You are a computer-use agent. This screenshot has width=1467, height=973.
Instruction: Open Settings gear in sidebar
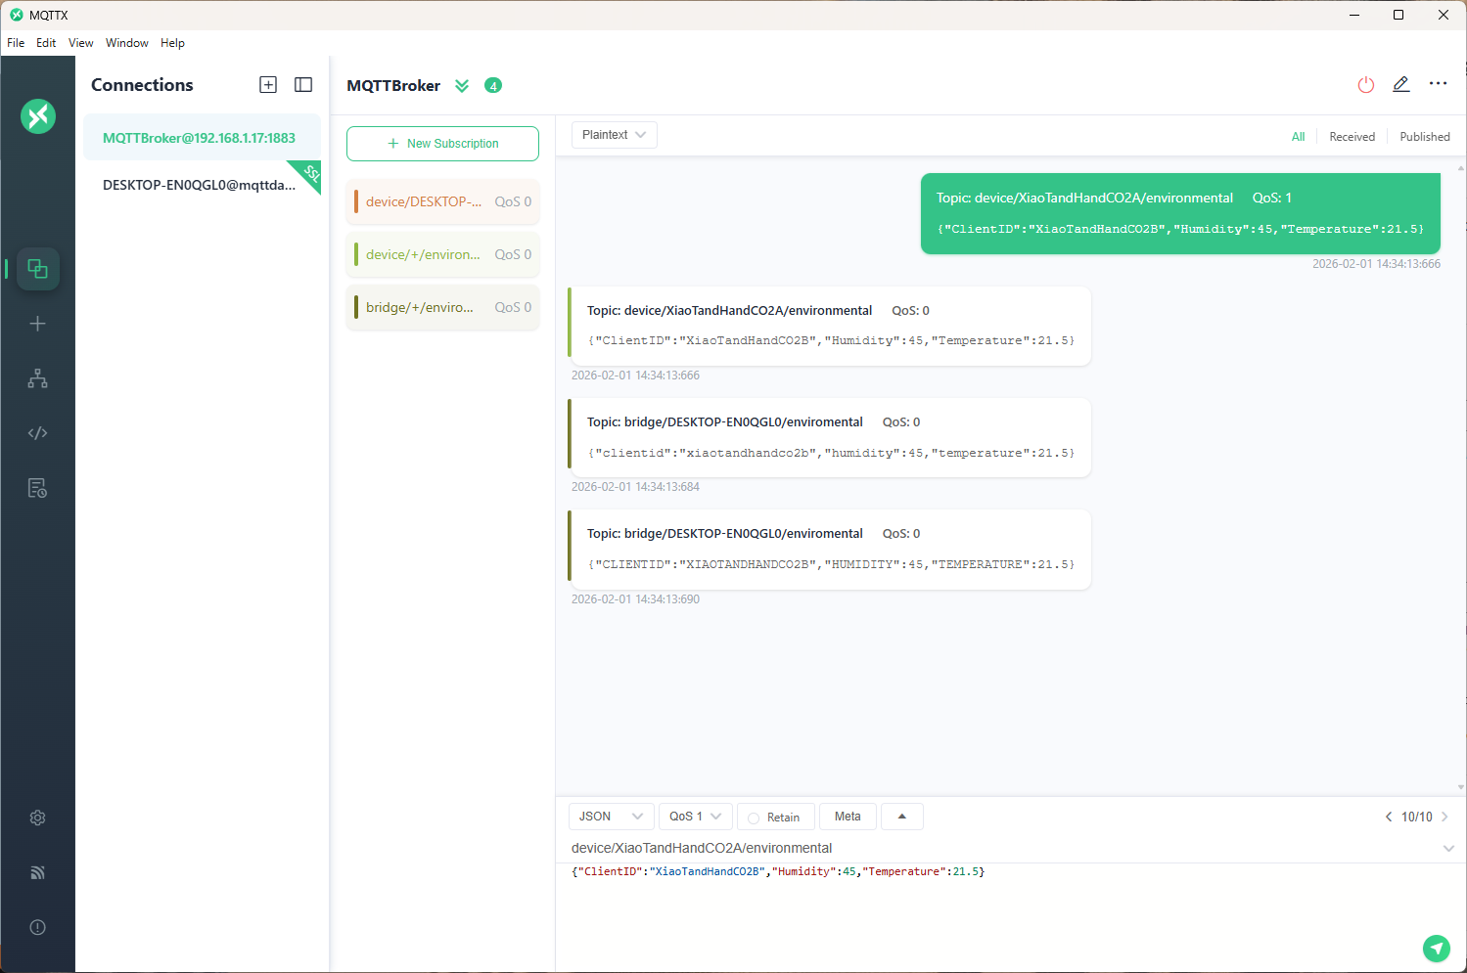pyautogui.click(x=37, y=818)
